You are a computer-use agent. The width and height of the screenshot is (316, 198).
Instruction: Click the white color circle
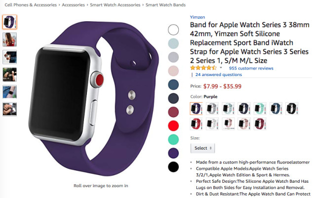click(x=173, y=30)
